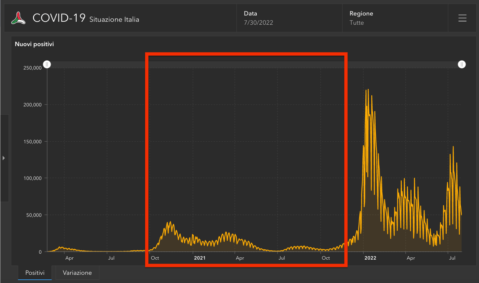Click the right chart range slider handle
479x283 pixels.
461,64
